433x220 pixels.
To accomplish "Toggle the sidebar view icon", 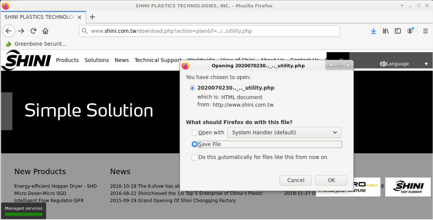I will (398, 31).
